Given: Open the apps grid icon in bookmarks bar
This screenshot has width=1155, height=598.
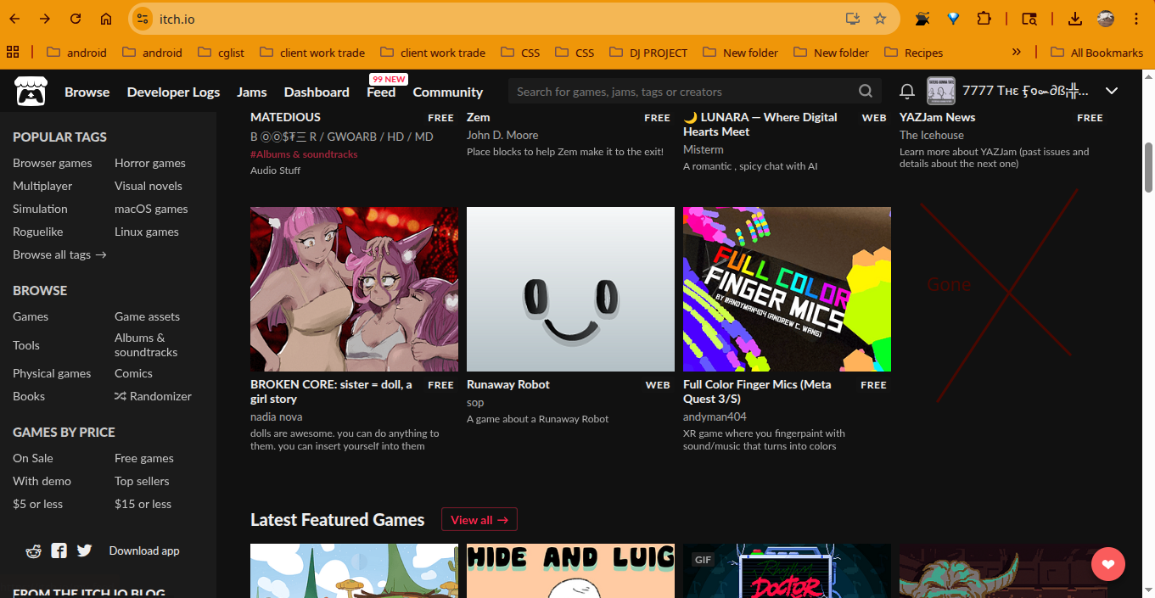Looking at the screenshot, I should (x=13, y=53).
